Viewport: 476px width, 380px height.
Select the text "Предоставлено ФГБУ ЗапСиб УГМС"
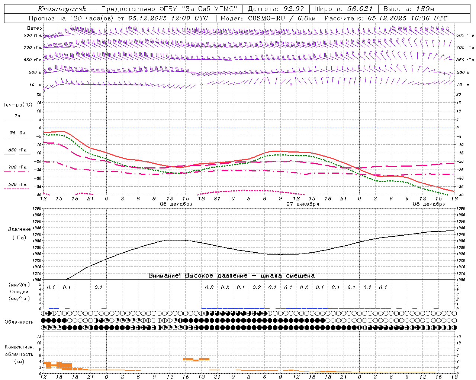click(169, 9)
